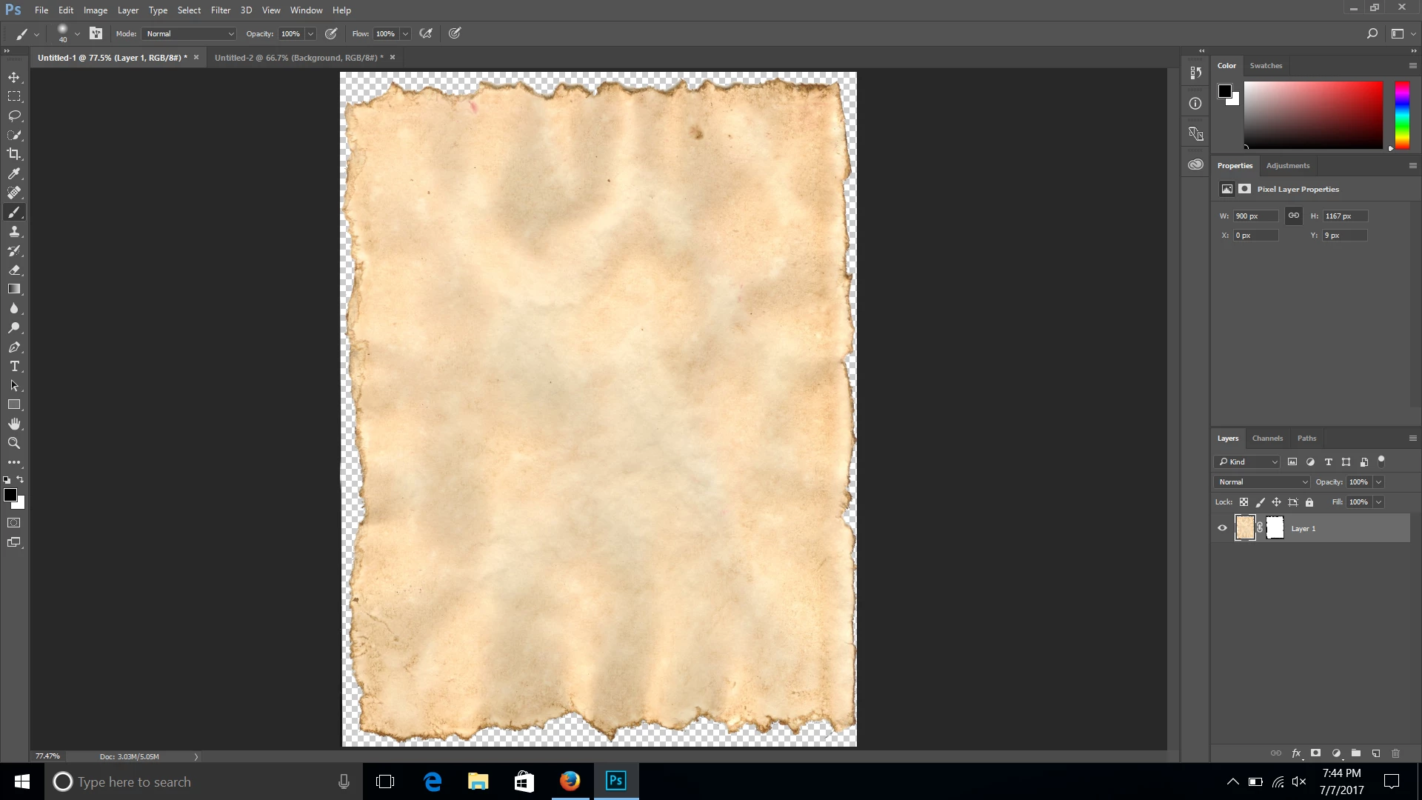Select the Lasso tool
This screenshot has height=800, width=1422.
click(x=14, y=116)
